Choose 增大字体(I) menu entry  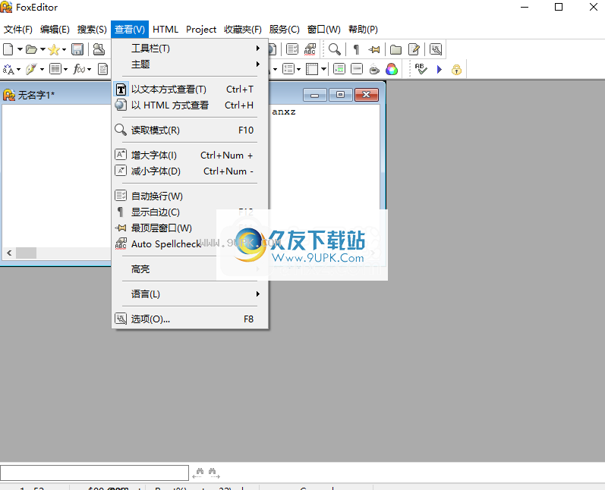coord(190,155)
